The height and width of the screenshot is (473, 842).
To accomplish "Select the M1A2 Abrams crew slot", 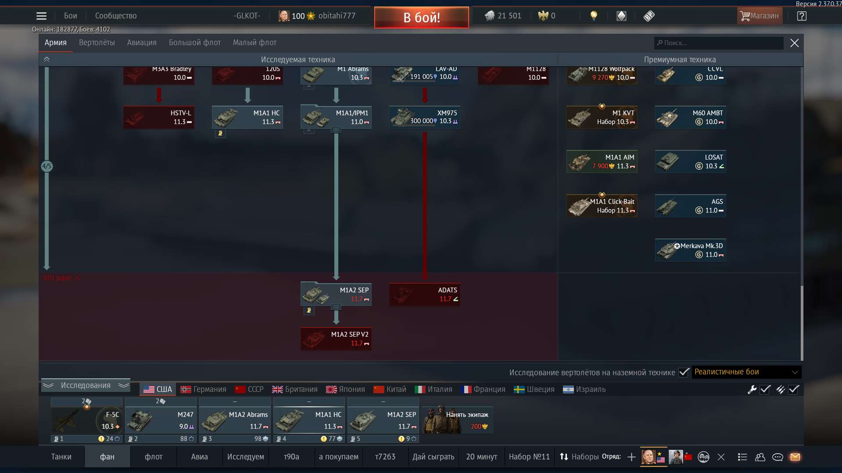I will (x=235, y=420).
